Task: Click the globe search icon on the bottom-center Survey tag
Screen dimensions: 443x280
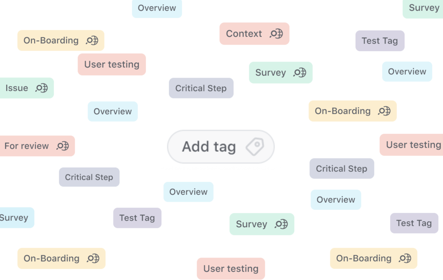Action: pos(280,224)
